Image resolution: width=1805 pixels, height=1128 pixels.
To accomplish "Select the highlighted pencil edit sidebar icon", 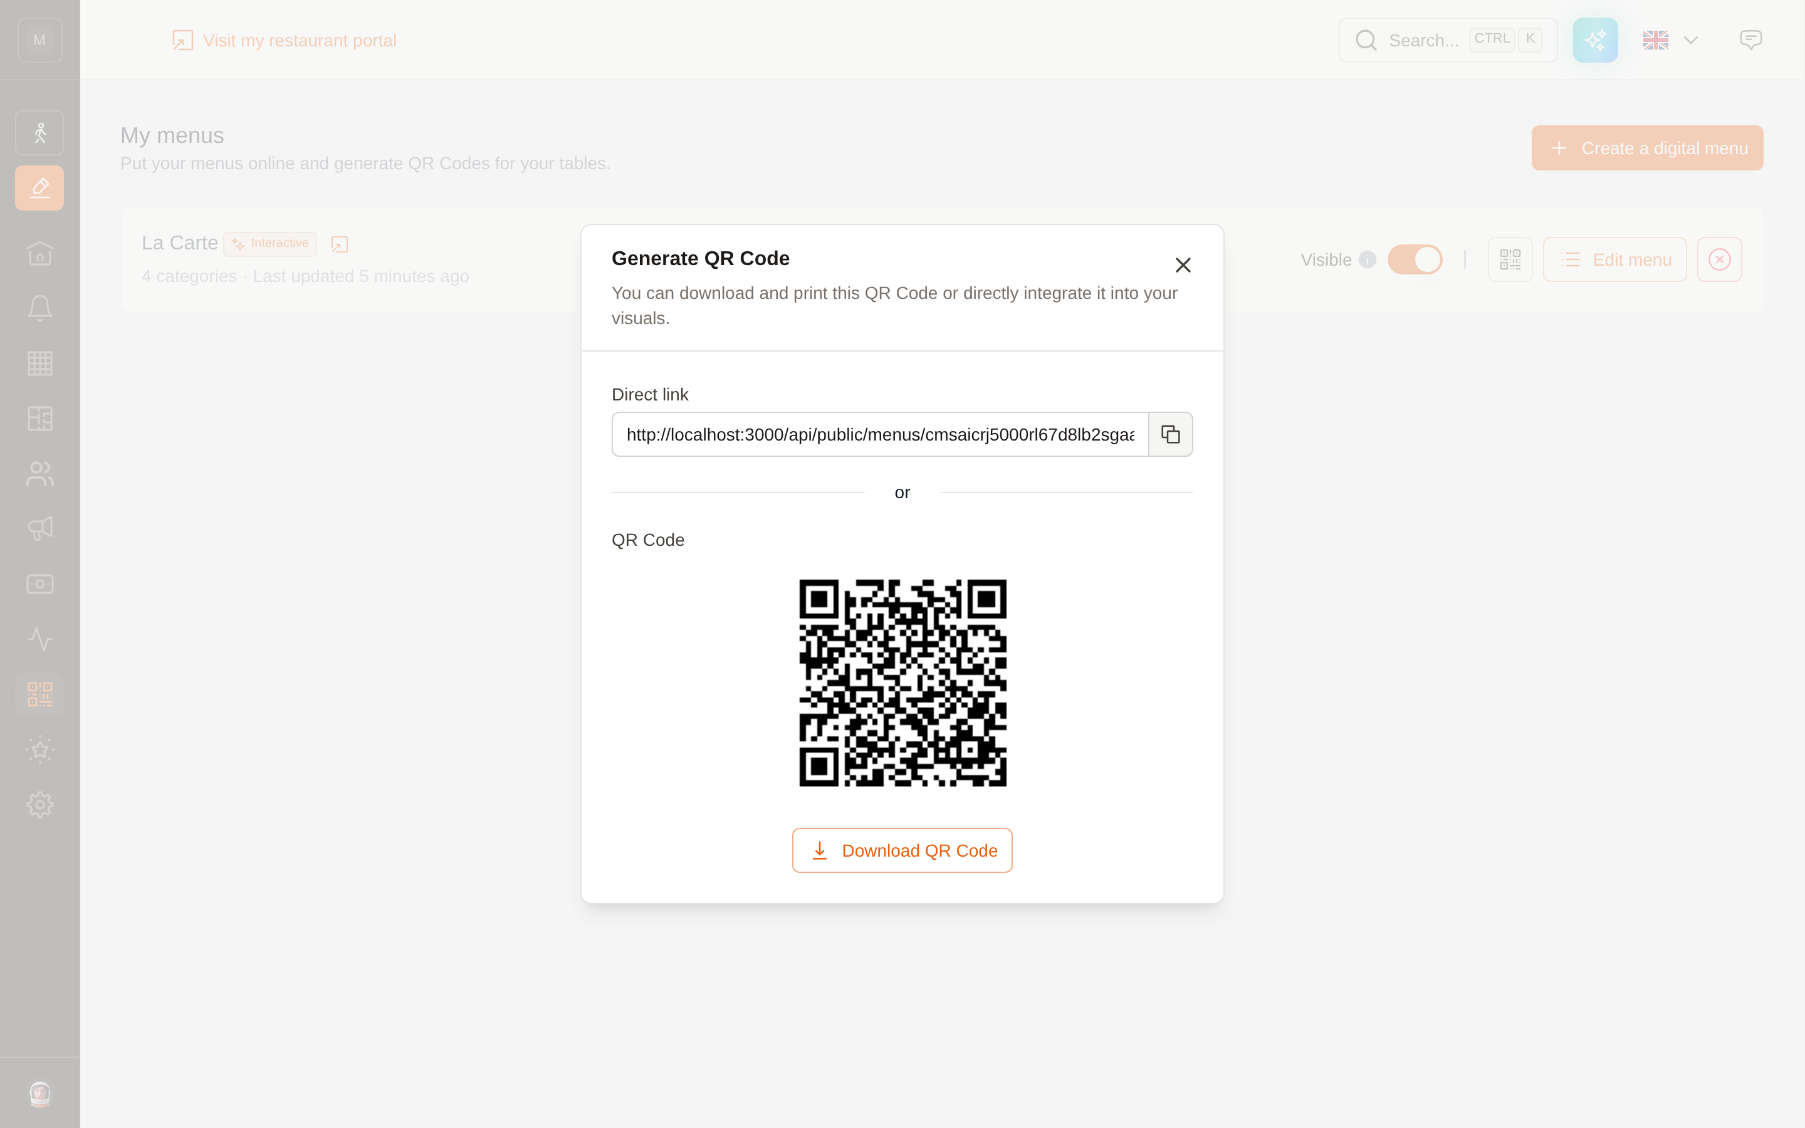I will click(39, 188).
